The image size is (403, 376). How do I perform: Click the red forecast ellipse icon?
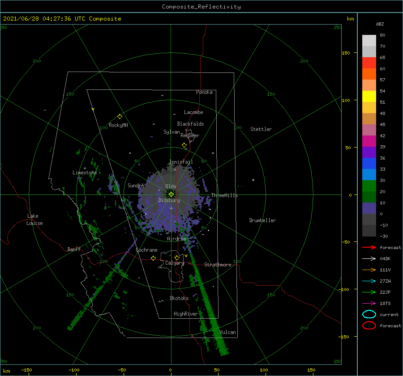tap(369, 325)
